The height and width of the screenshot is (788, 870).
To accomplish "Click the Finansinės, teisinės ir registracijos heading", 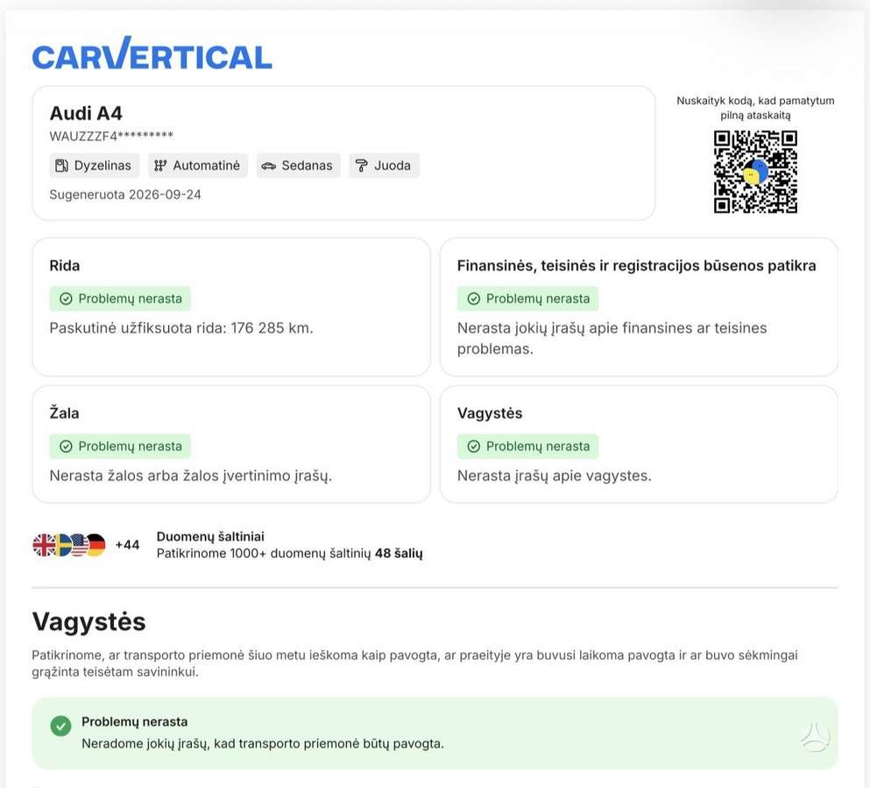I will coord(636,265).
